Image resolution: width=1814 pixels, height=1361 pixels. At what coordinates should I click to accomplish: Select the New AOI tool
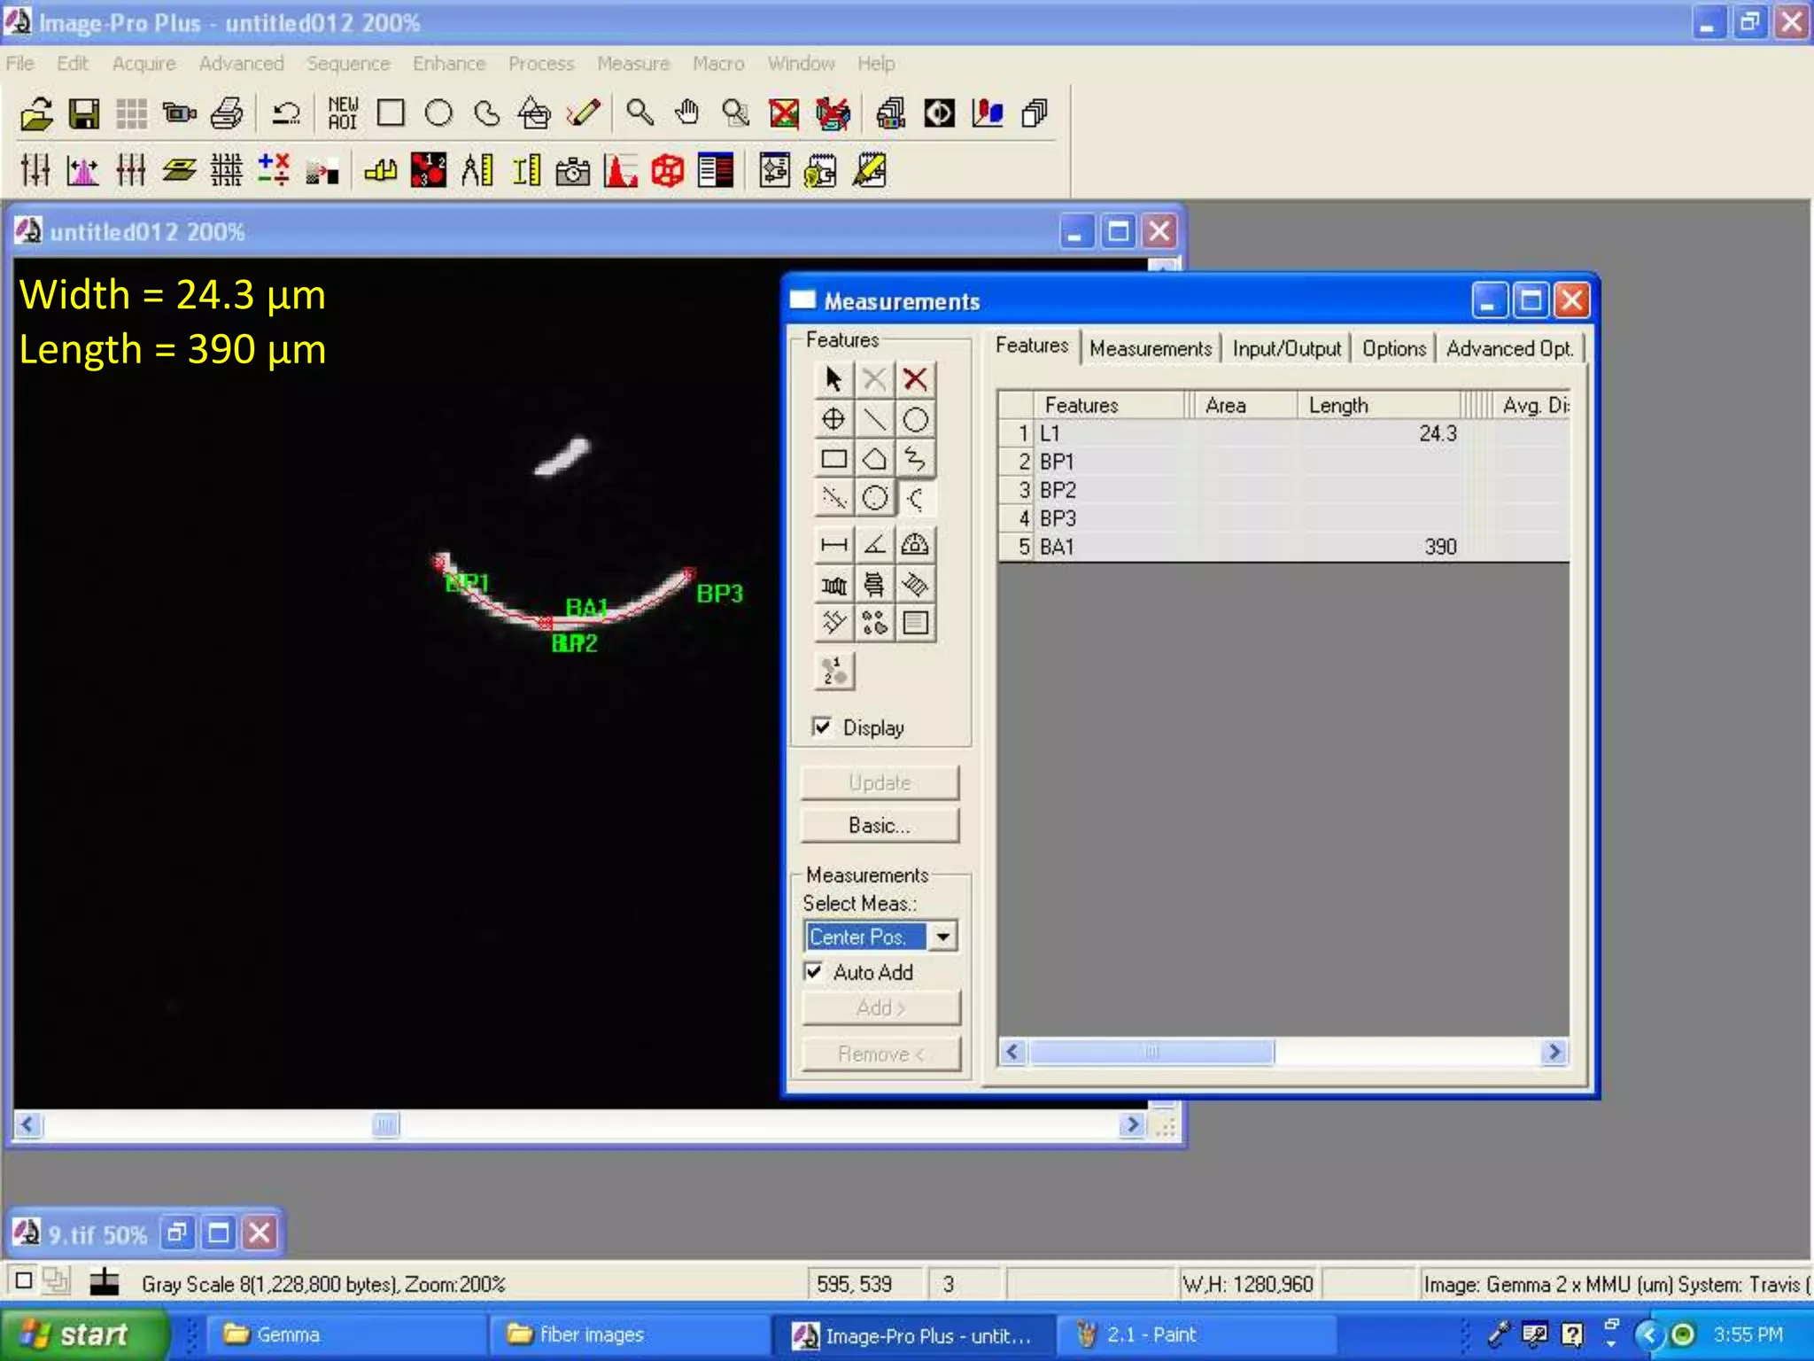(x=343, y=113)
